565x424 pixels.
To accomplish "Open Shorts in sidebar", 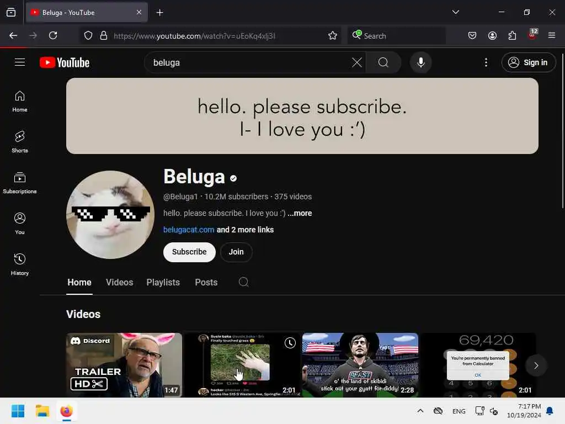I will click(x=20, y=142).
